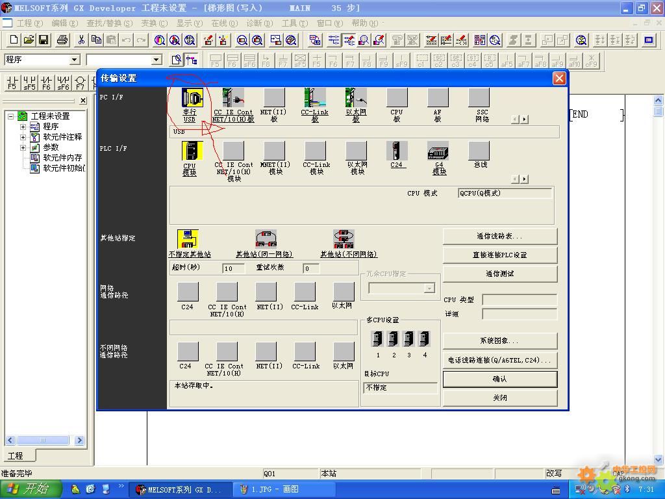665x499 pixels.
Task: Select multi-CPU number 3 icon
Action: pos(408,339)
